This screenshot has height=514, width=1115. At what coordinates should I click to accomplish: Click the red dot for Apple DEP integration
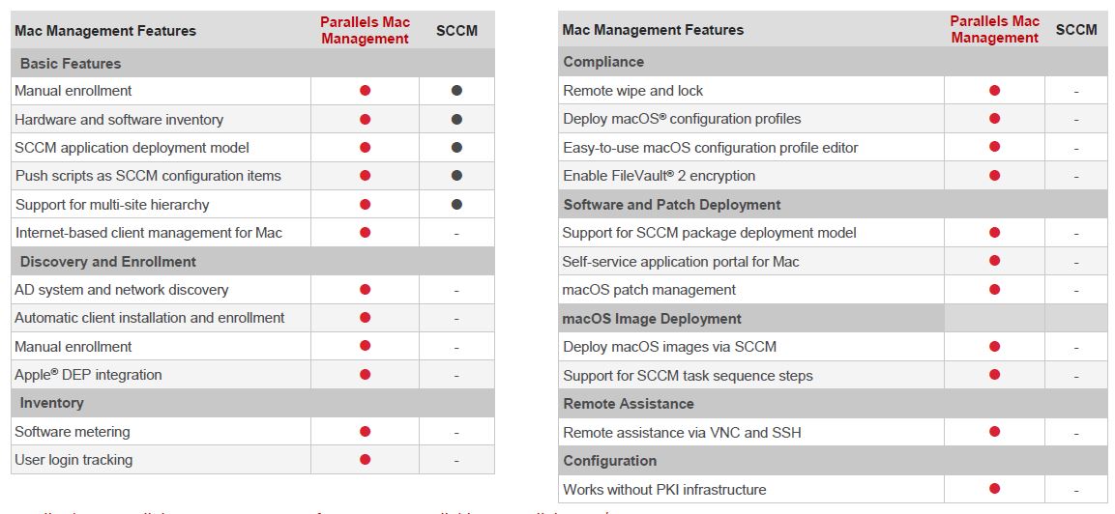click(x=365, y=375)
